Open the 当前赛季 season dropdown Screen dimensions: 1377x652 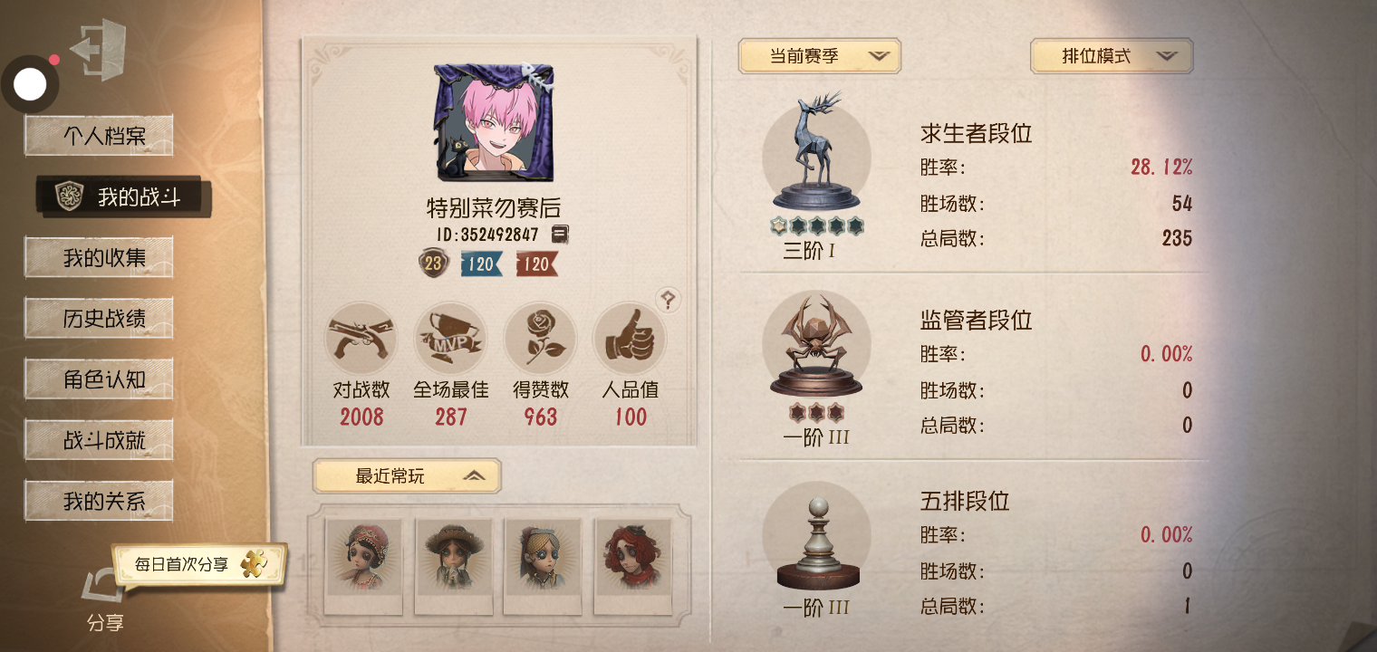pyautogui.click(x=820, y=55)
